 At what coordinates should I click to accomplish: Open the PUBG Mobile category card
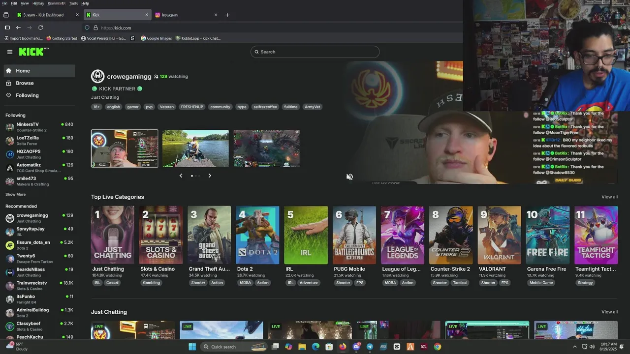coord(354,235)
